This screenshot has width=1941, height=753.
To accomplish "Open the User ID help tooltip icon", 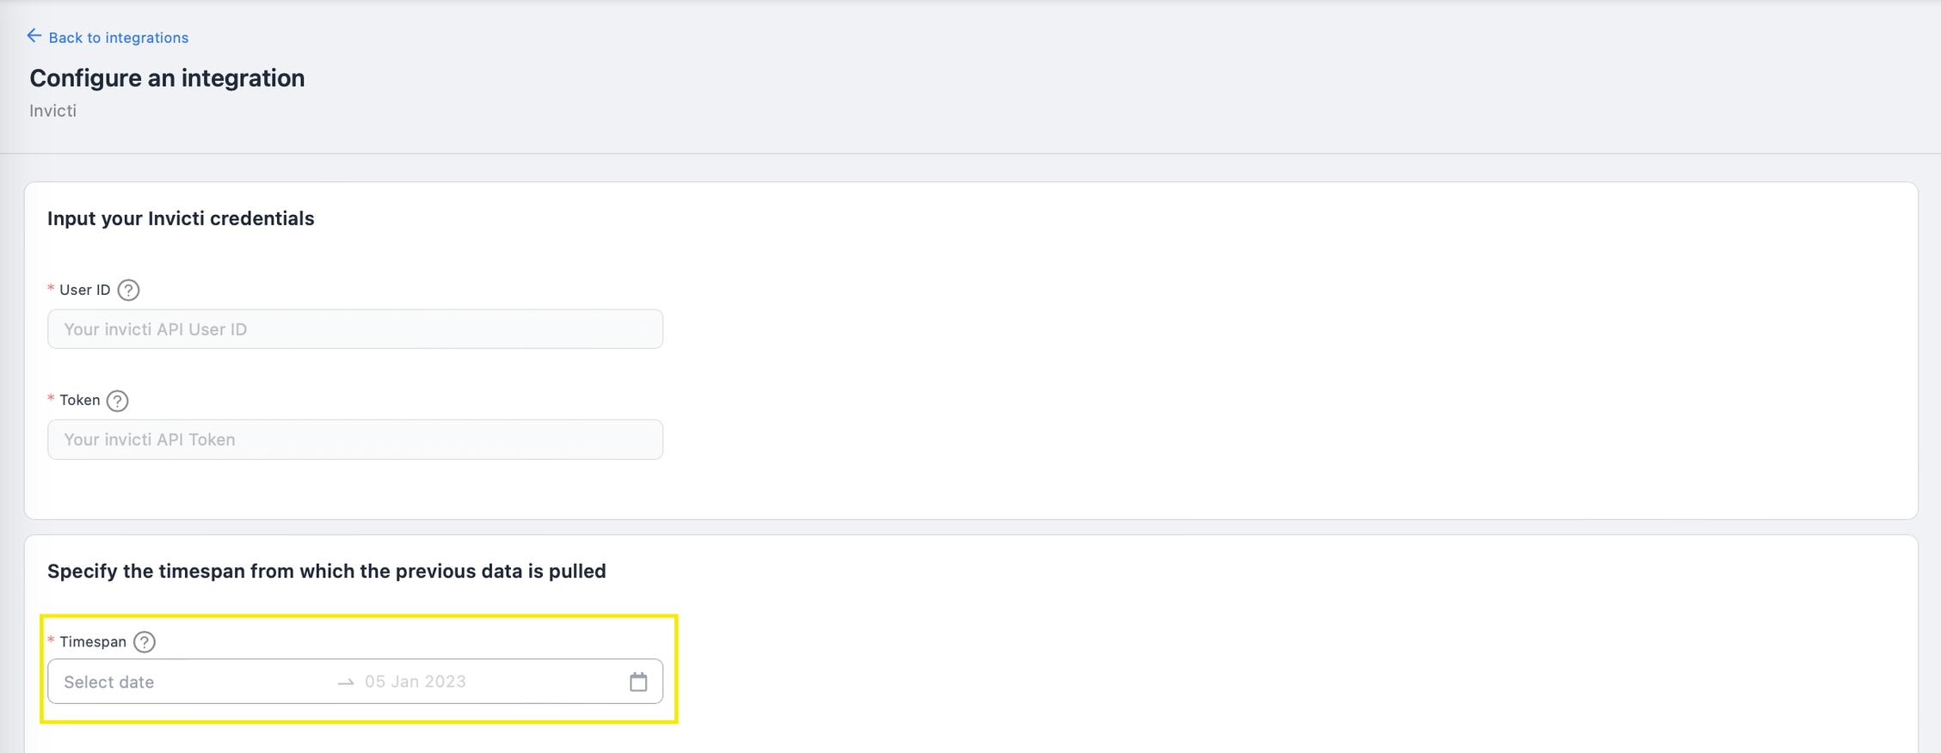I will [x=128, y=291].
